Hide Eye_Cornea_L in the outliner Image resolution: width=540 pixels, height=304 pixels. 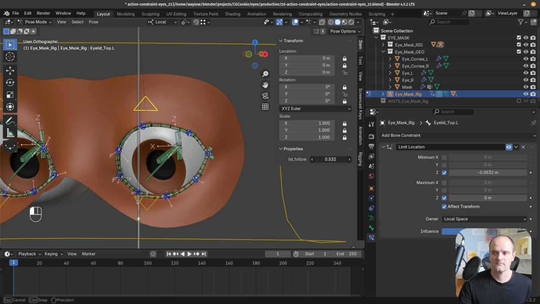point(526,59)
